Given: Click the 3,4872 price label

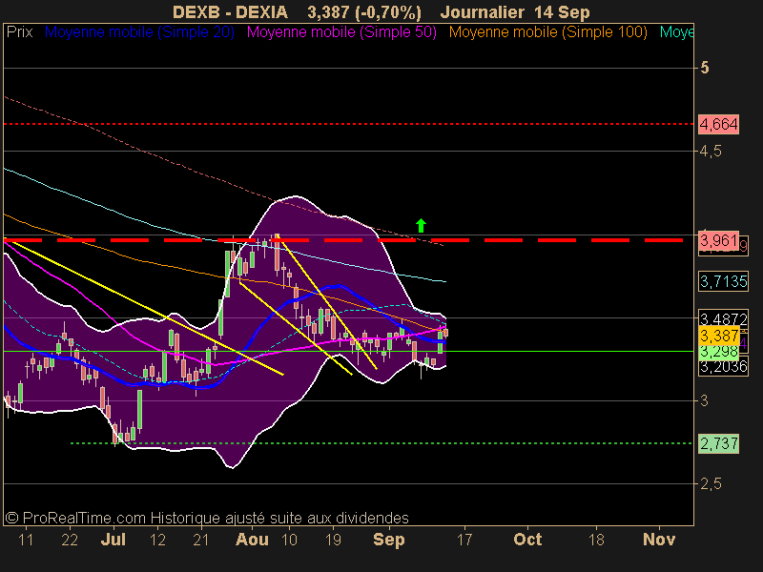Looking at the screenshot, I should [x=723, y=318].
